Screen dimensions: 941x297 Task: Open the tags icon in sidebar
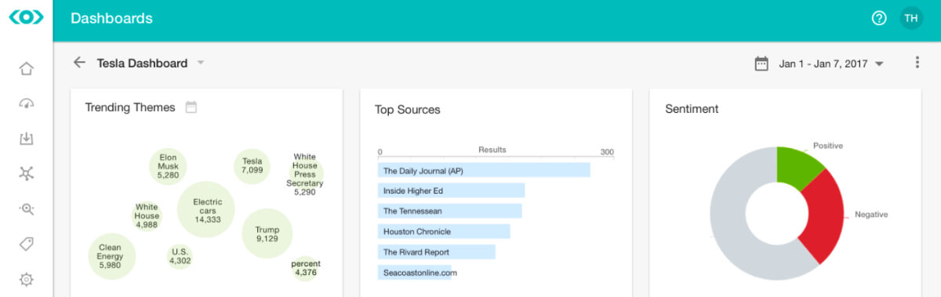click(x=26, y=244)
